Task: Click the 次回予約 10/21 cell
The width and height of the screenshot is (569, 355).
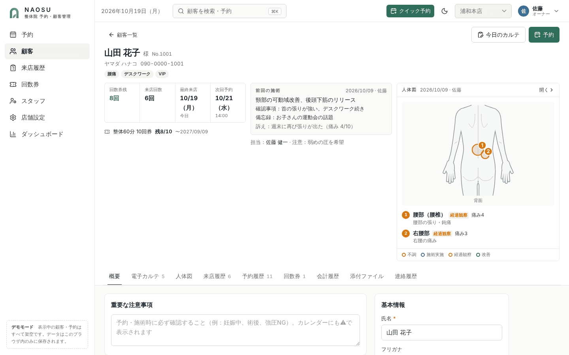Action: (228, 103)
